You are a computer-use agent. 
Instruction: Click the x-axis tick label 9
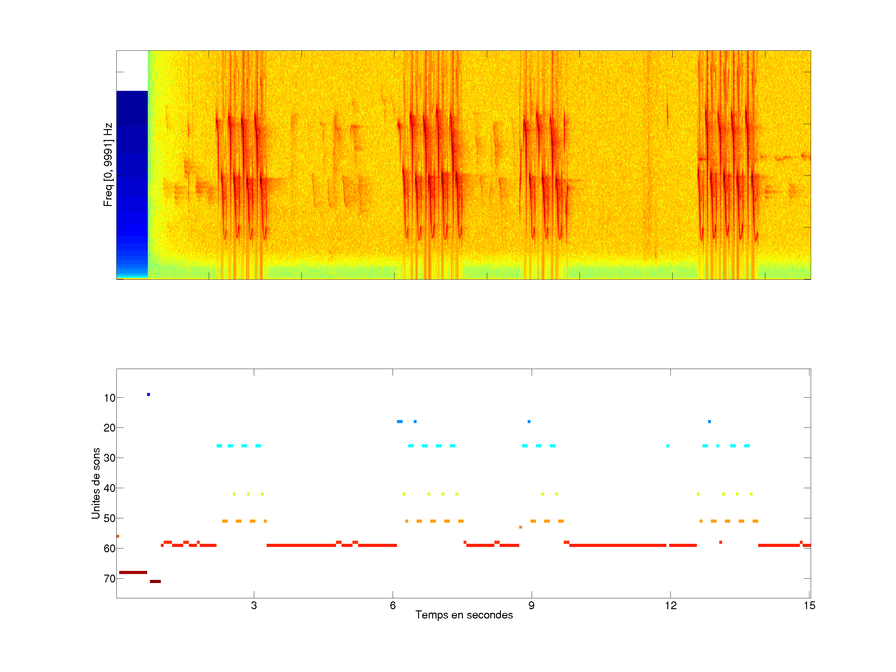531,605
